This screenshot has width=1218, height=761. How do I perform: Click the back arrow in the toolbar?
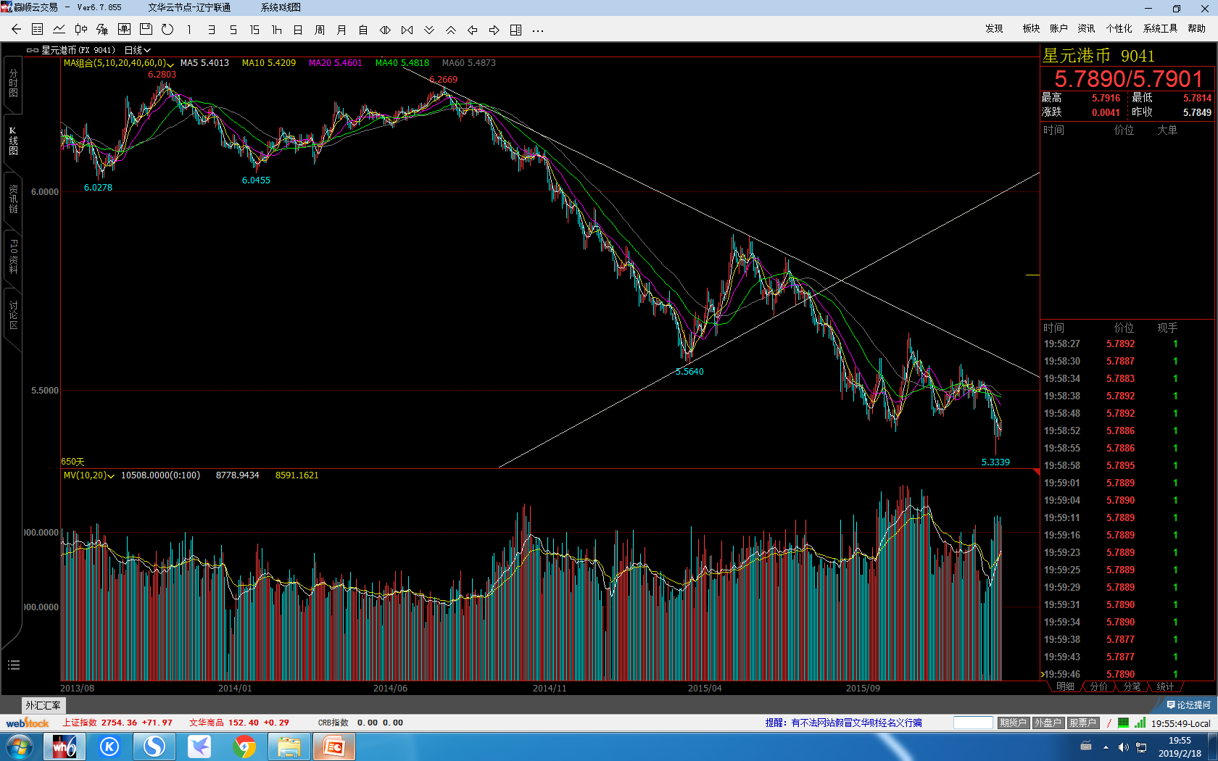[16, 30]
